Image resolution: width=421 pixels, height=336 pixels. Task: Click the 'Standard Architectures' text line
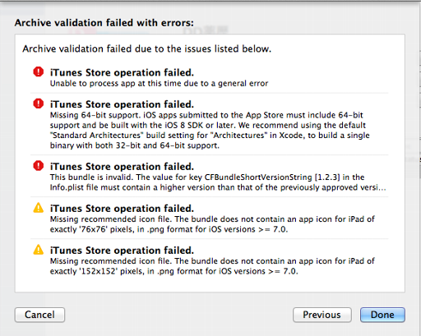point(210,136)
